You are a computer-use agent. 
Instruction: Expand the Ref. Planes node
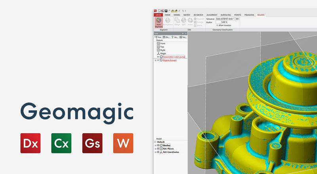coord(155,149)
